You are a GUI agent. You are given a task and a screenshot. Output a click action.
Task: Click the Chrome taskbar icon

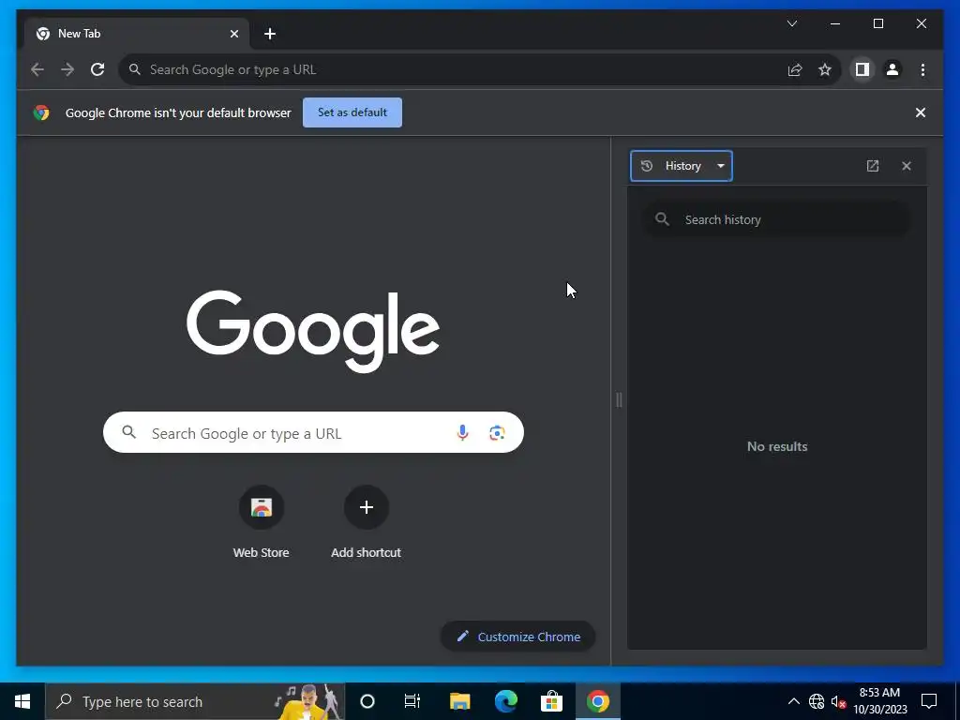tap(598, 701)
